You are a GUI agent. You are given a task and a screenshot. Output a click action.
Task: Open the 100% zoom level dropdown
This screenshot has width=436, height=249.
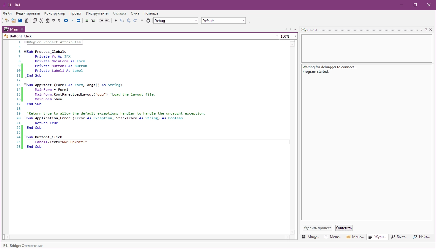point(295,36)
